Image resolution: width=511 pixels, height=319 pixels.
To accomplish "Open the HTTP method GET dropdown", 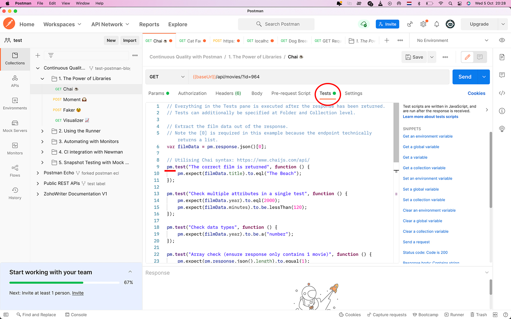I will [167, 77].
